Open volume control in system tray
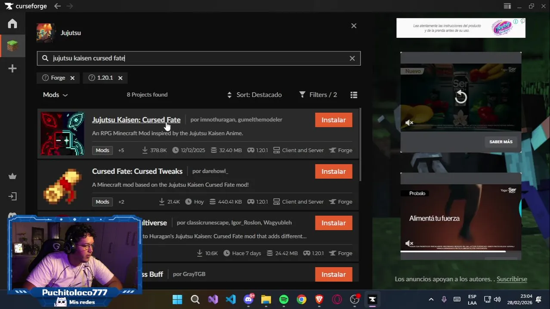Screen dimensions: 550x309 tap(497, 300)
